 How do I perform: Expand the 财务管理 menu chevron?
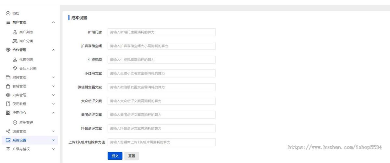click(x=53, y=77)
